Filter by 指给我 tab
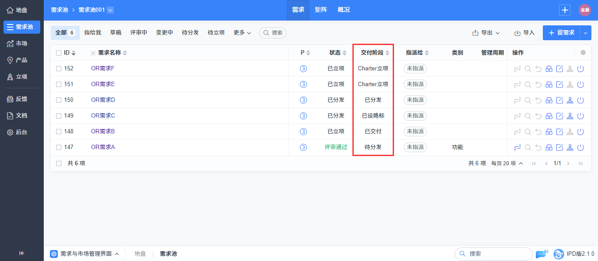This screenshot has height=261, width=598. point(93,33)
